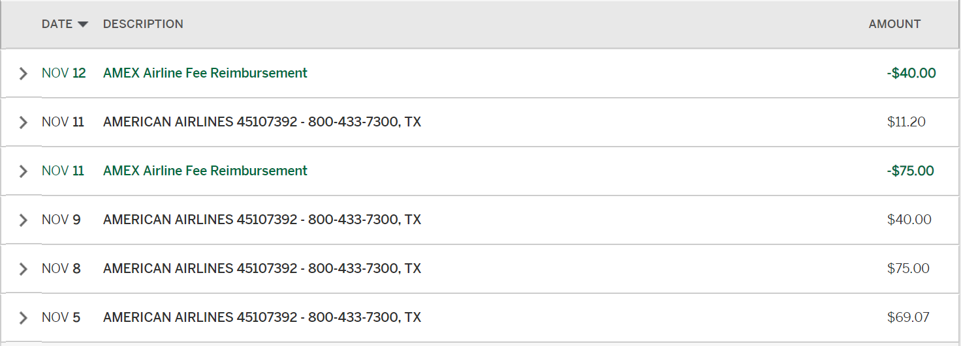
Task: Open the Nov 5 American Airlines description
Action: [x=262, y=317]
